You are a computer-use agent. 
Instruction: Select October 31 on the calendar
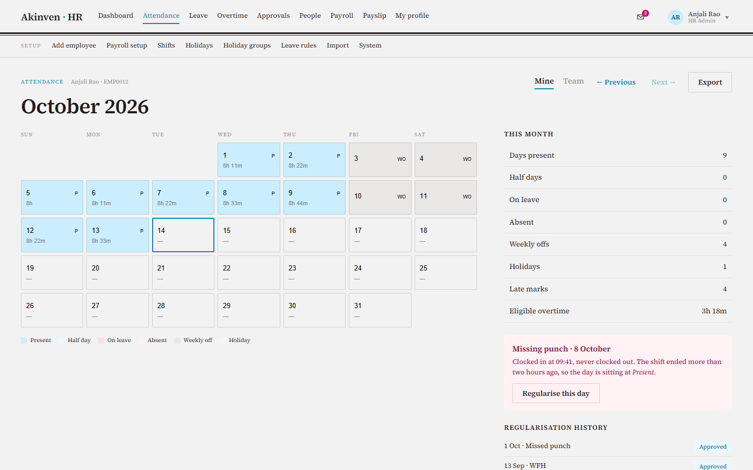coord(380,310)
